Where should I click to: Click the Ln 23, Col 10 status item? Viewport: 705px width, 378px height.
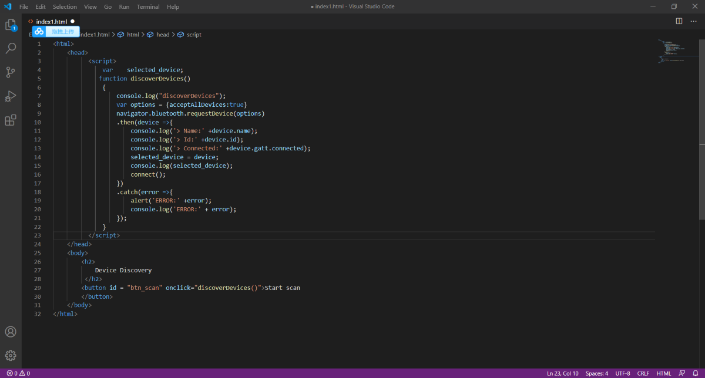coord(562,373)
